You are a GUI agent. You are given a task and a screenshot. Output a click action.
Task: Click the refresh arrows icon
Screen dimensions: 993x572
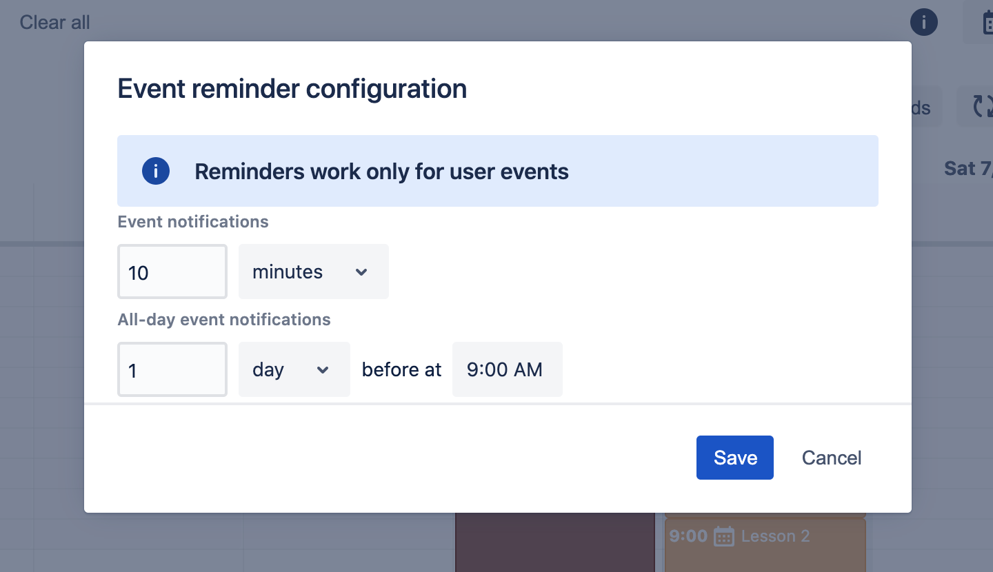(982, 107)
